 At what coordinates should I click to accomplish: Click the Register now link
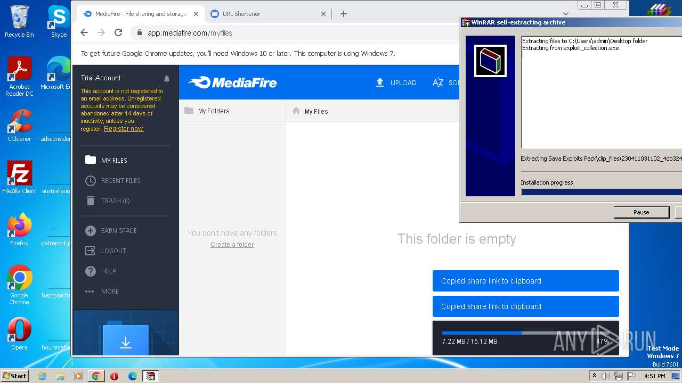pyautogui.click(x=124, y=129)
